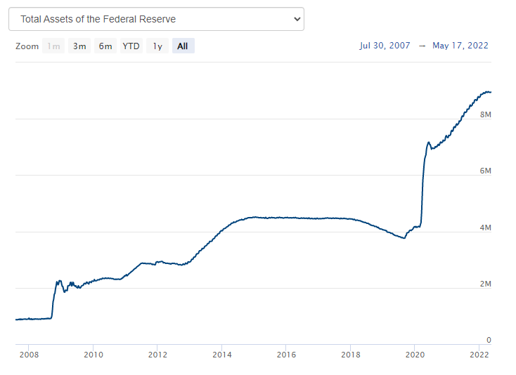Click the 2022 x-axis label
The image size is (516, 375).
point(479,355)
